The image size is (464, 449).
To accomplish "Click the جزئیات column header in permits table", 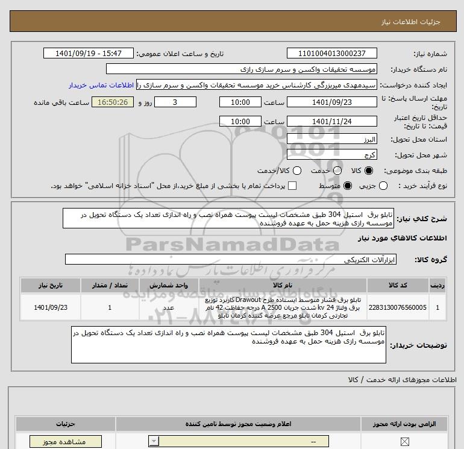I will coord(66,424).
